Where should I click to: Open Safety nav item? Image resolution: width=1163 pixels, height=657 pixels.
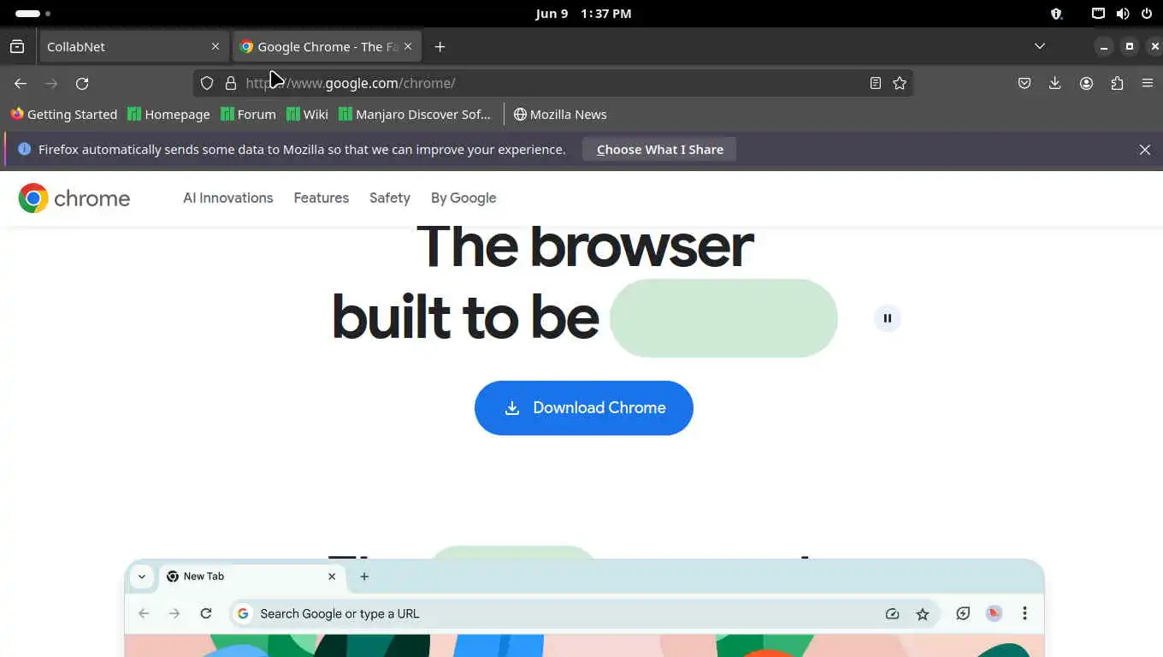coord(390,198)
